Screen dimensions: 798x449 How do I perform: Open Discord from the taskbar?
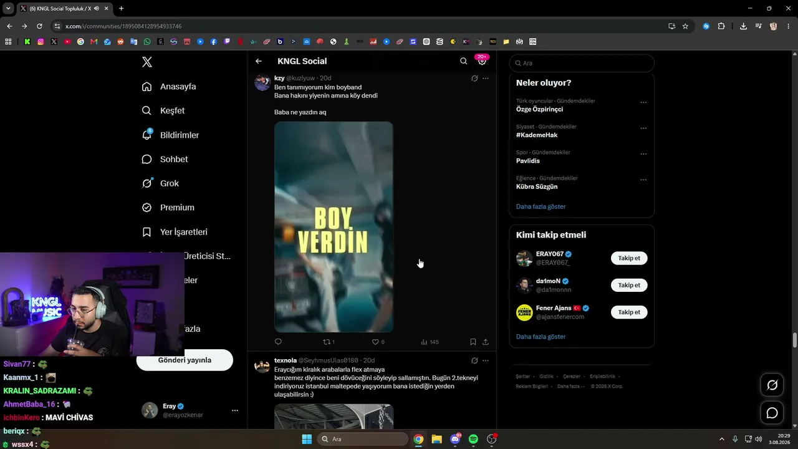coord(455,439)
